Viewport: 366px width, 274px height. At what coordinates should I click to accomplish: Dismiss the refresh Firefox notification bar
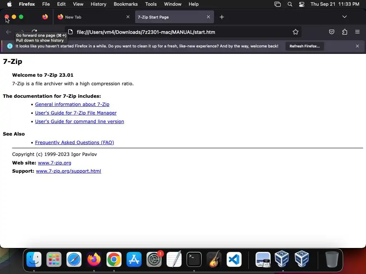pyautogui.click(x=357, y=46)
